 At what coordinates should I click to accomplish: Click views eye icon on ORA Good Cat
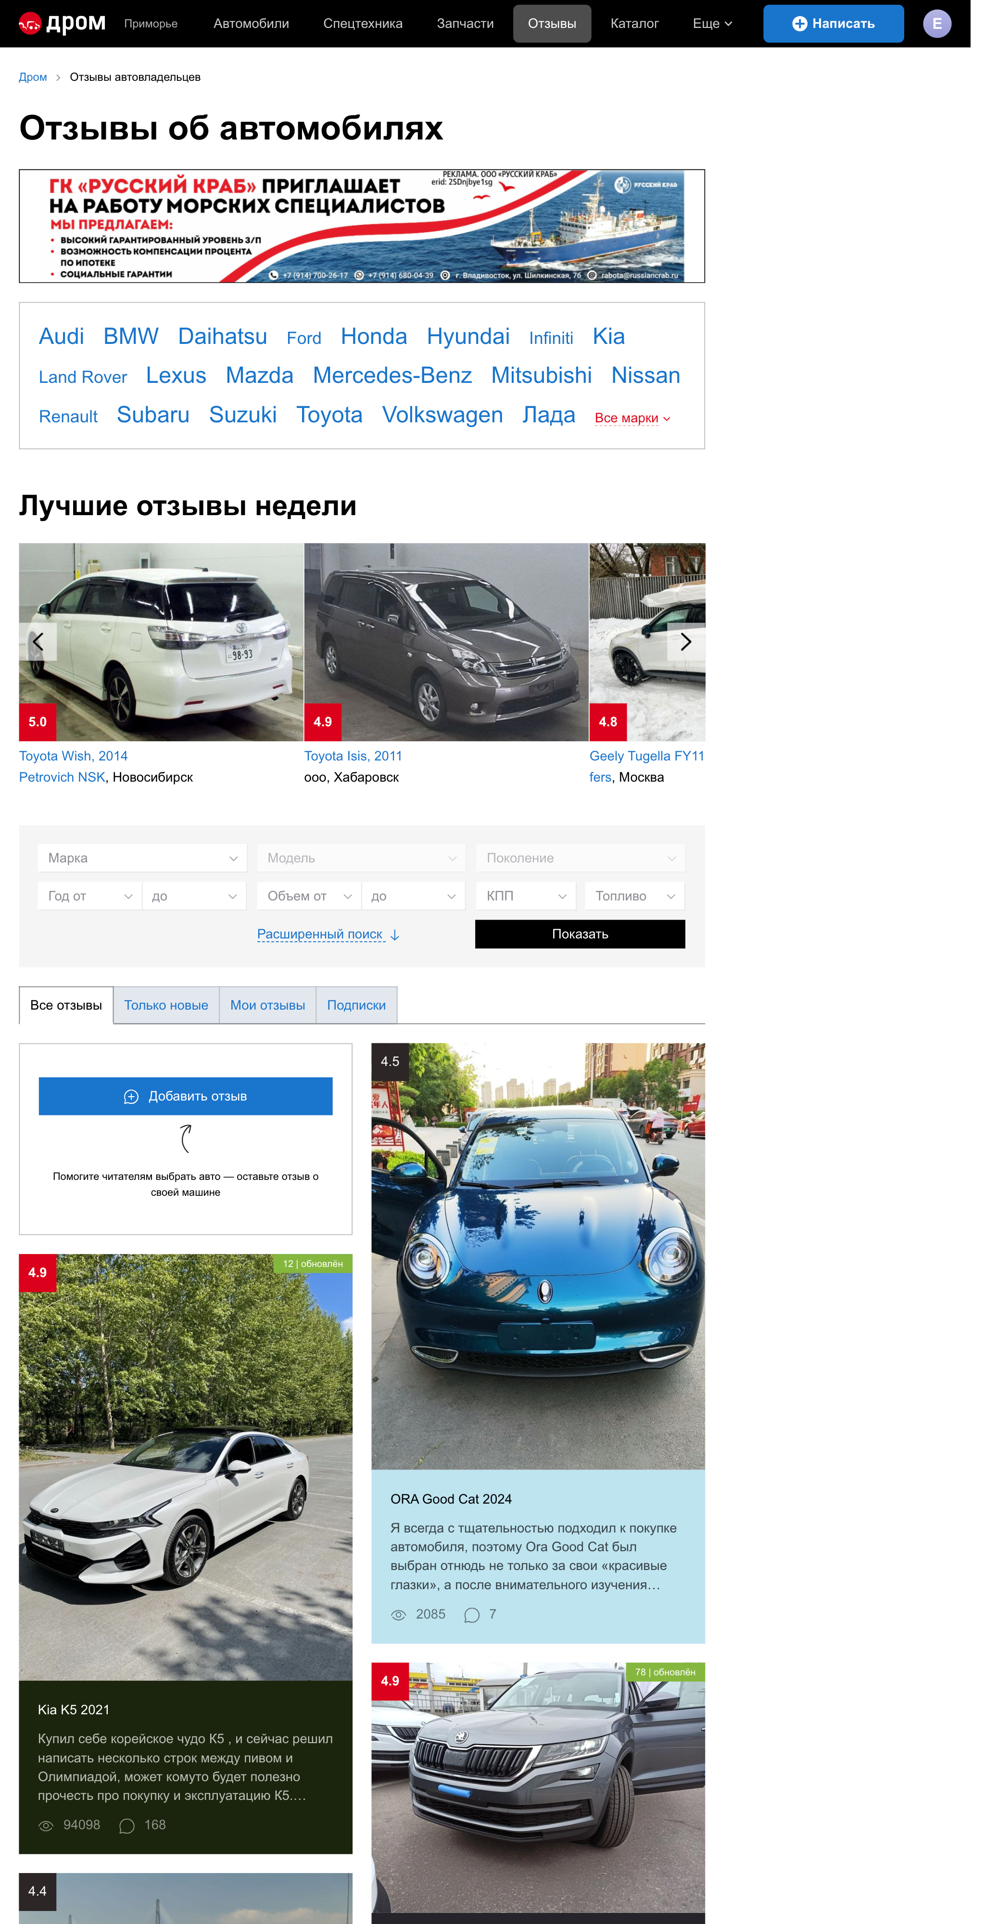coord(398,1615)
